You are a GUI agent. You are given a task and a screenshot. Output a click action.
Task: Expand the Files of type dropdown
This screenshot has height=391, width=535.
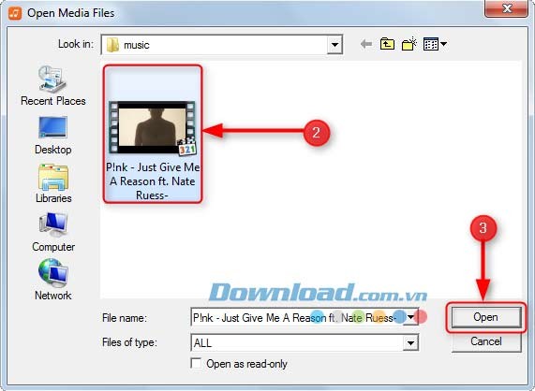(410, 342)
